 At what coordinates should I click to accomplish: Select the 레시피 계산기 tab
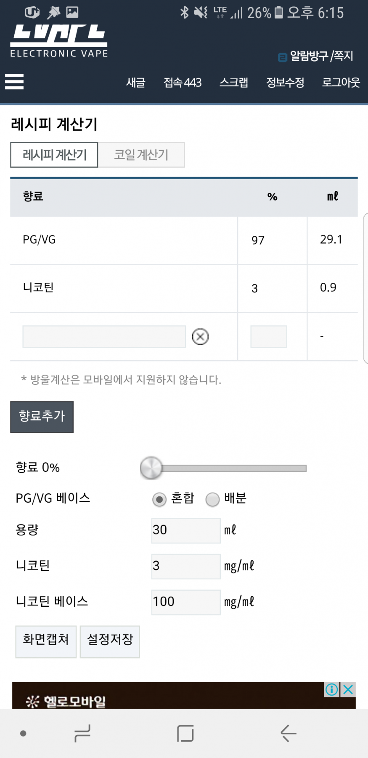[x=54, y=155]
